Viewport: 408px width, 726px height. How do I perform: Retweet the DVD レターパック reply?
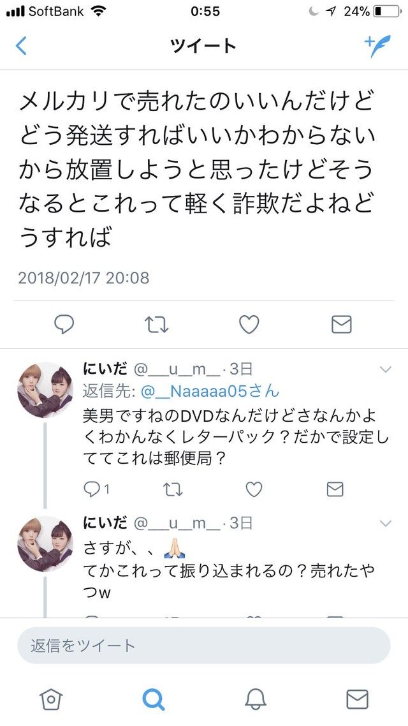point(173,489)
